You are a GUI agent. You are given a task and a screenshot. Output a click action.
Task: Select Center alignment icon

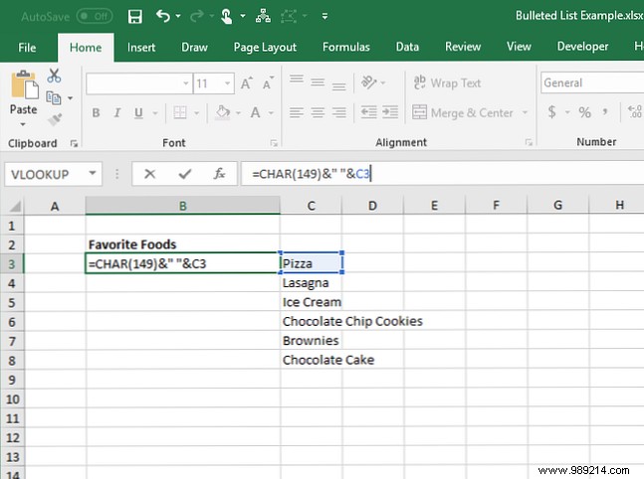(x=318, y=112)
